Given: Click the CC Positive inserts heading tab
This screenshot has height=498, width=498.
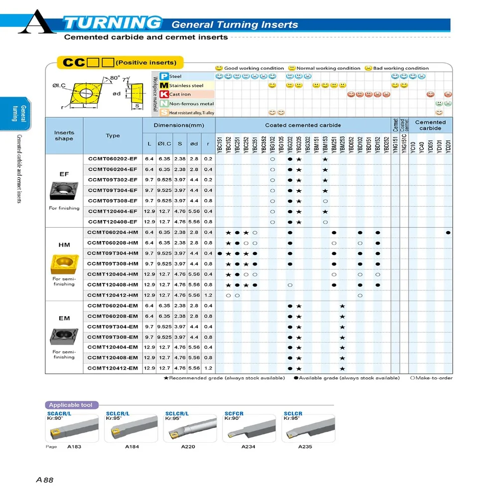Looking at the screenshot, I should pos(120,63).
